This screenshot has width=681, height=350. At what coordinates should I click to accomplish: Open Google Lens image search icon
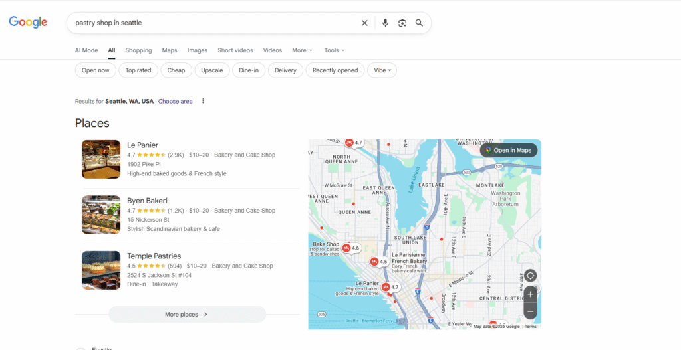coord(402,23)
